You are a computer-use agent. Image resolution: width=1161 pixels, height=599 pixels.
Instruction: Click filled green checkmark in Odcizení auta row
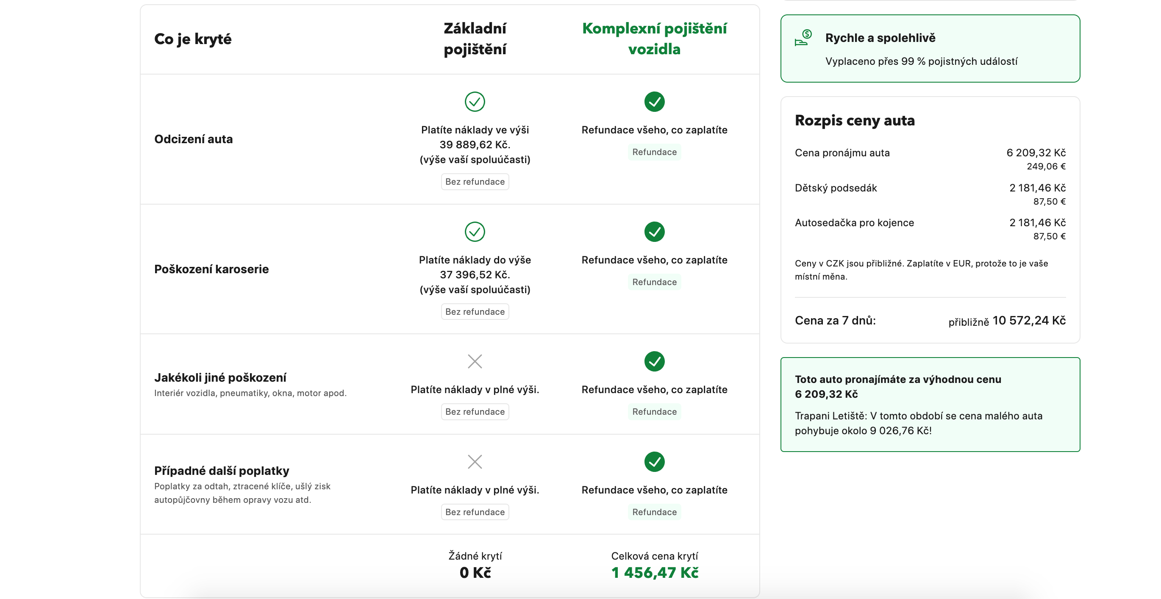pos(654,102)
